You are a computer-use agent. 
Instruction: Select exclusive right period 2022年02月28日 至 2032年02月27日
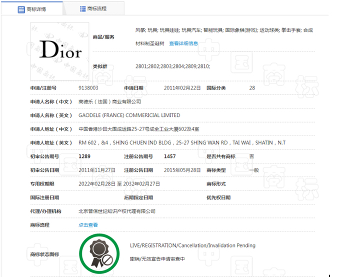click(119, 184)
